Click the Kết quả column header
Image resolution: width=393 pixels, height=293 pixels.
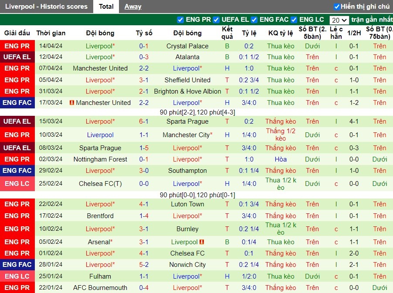[227, 33]
